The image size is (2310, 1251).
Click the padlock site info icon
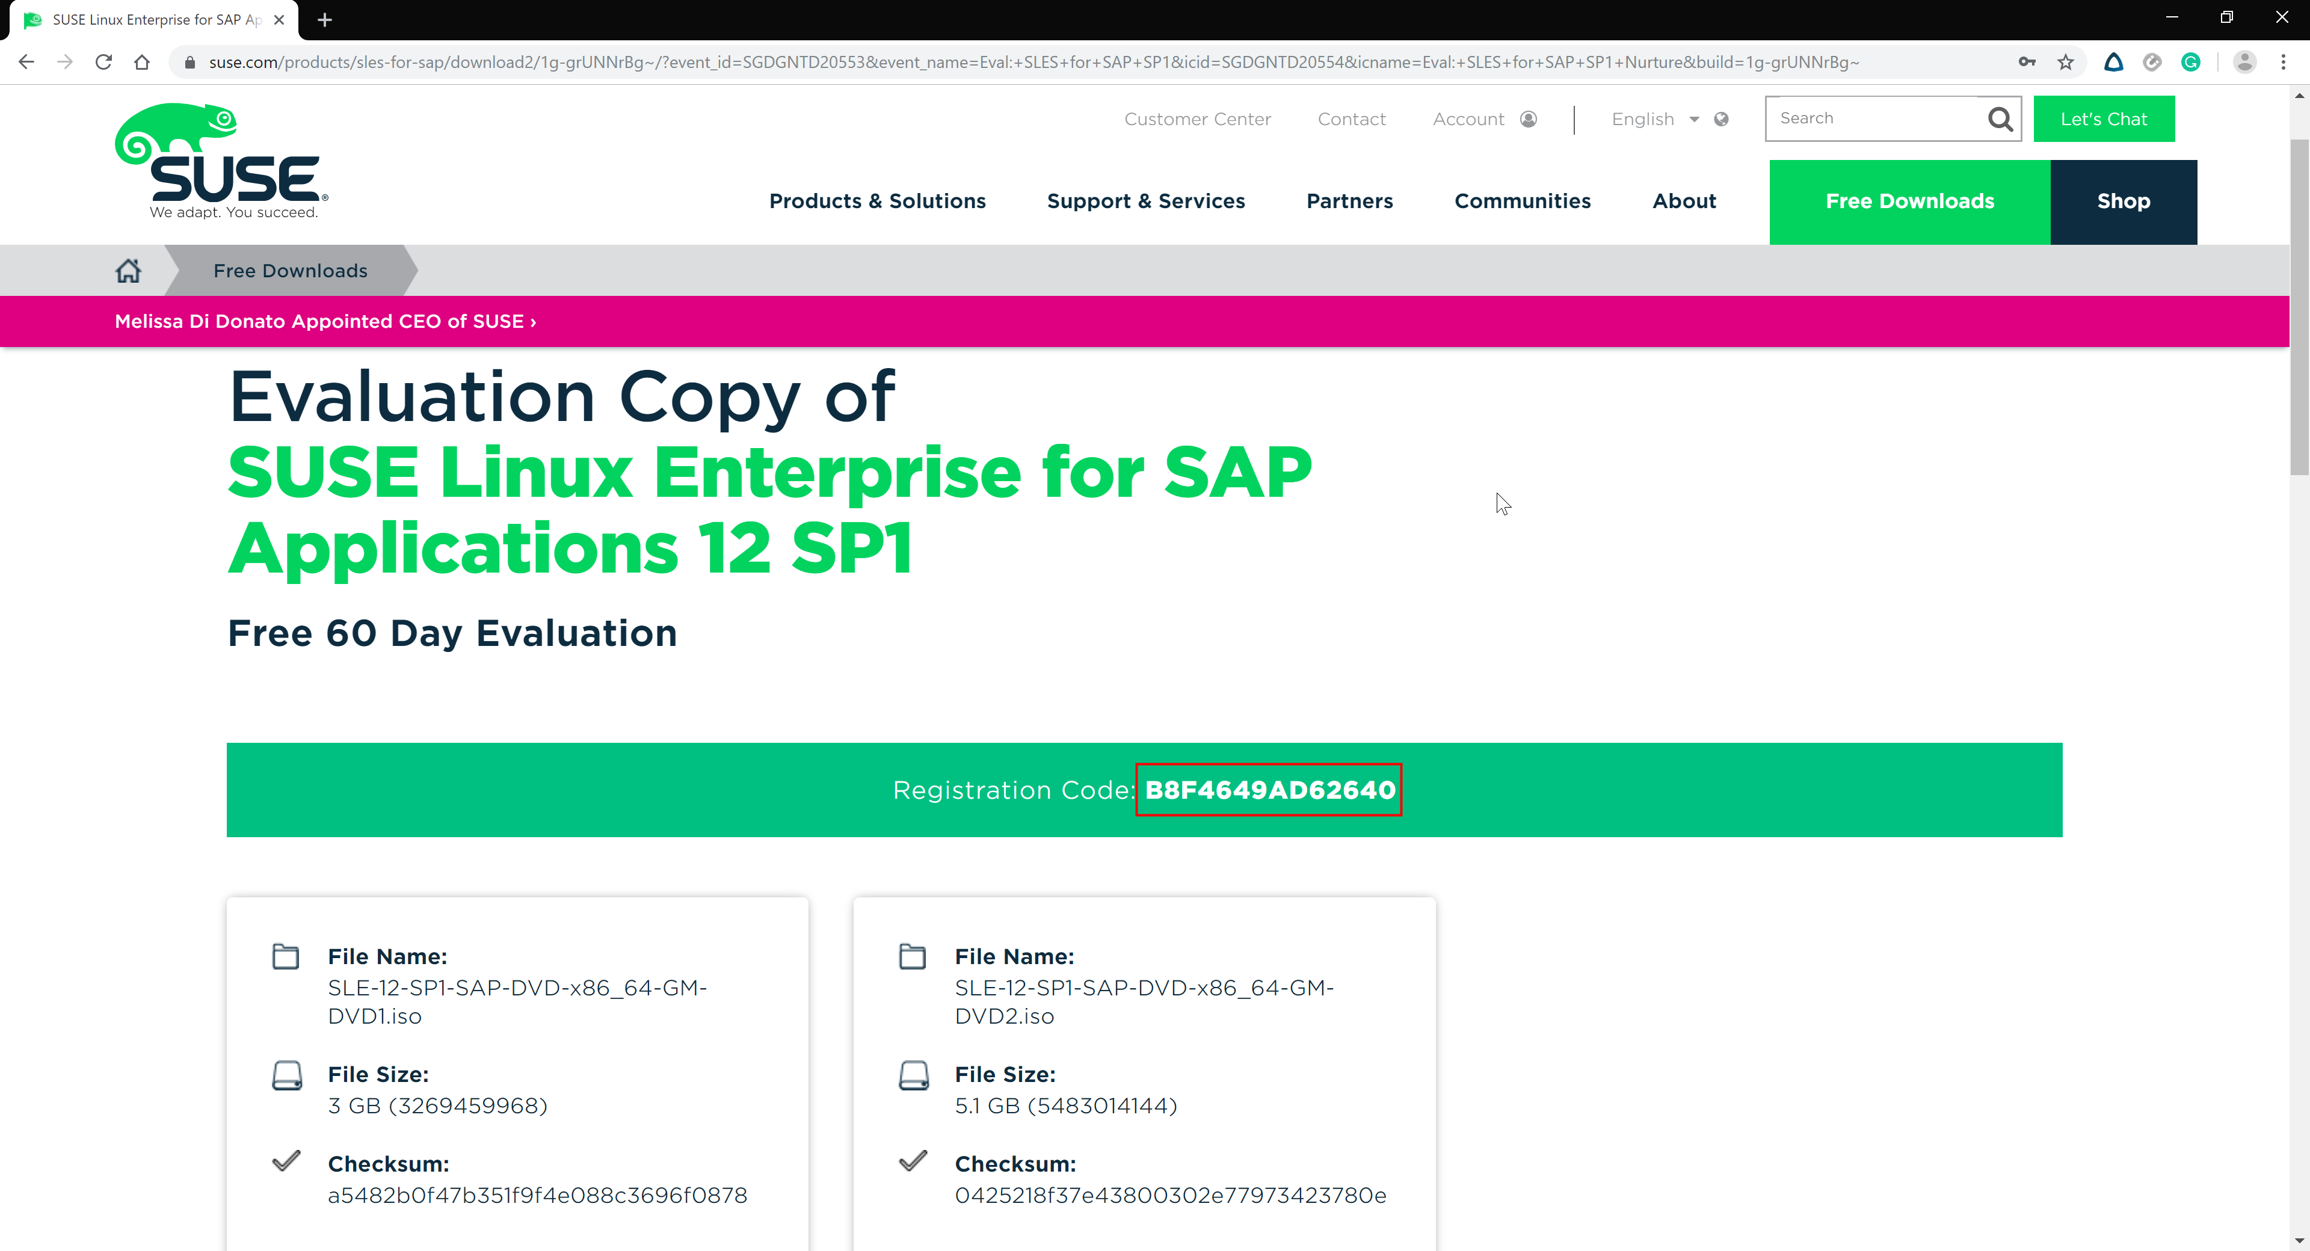(x=189, y=62)
